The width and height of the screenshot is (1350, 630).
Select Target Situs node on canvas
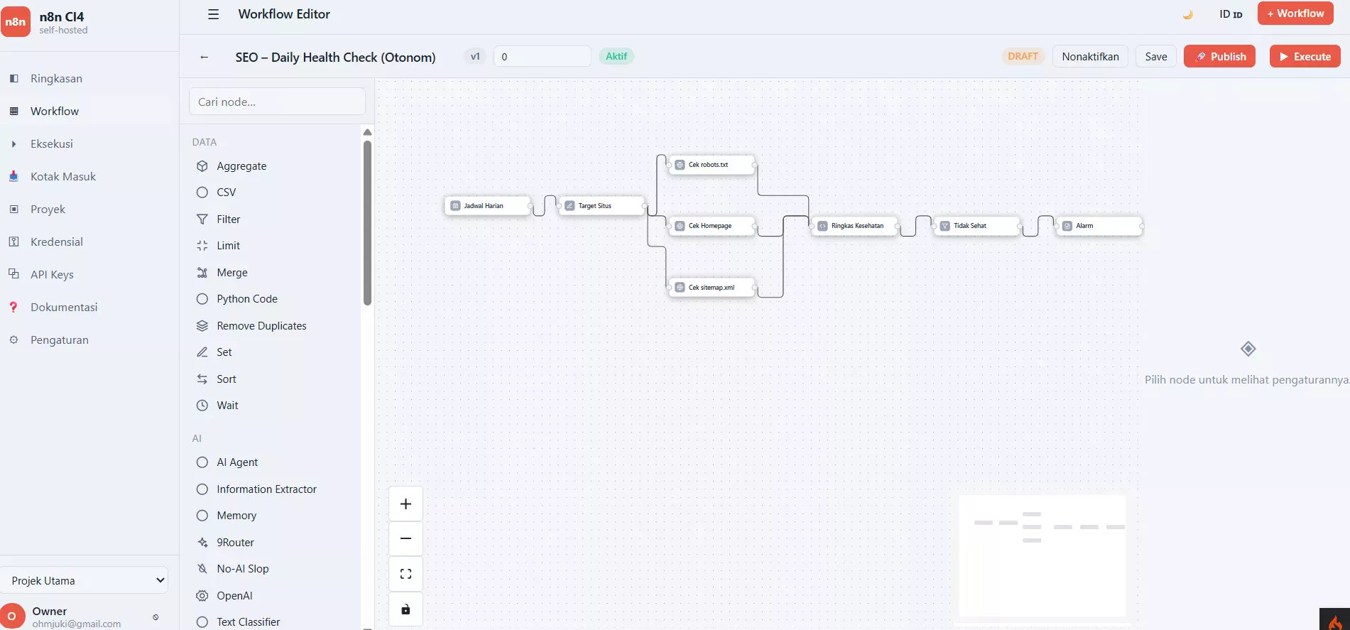(601, 205)
